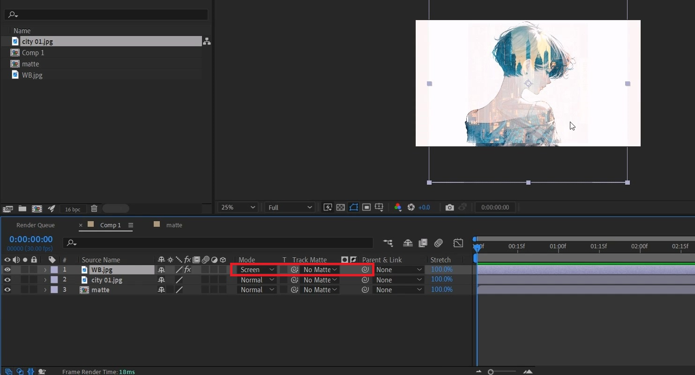The image size is (695, 375).
Task: Delete selected project item with trash icon
Action: click(94, 209)
